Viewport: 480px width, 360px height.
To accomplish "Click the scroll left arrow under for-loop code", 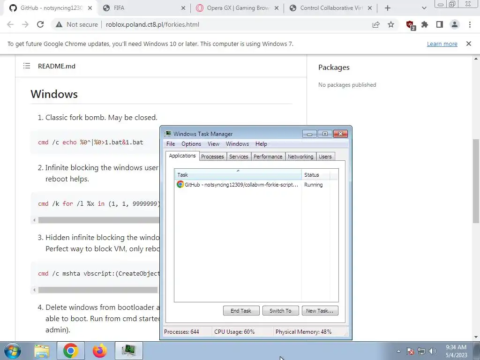I will coord(34,220).
